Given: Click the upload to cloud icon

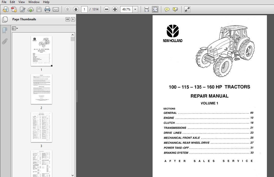Looking at the screenshot, I should pos(31,9).
